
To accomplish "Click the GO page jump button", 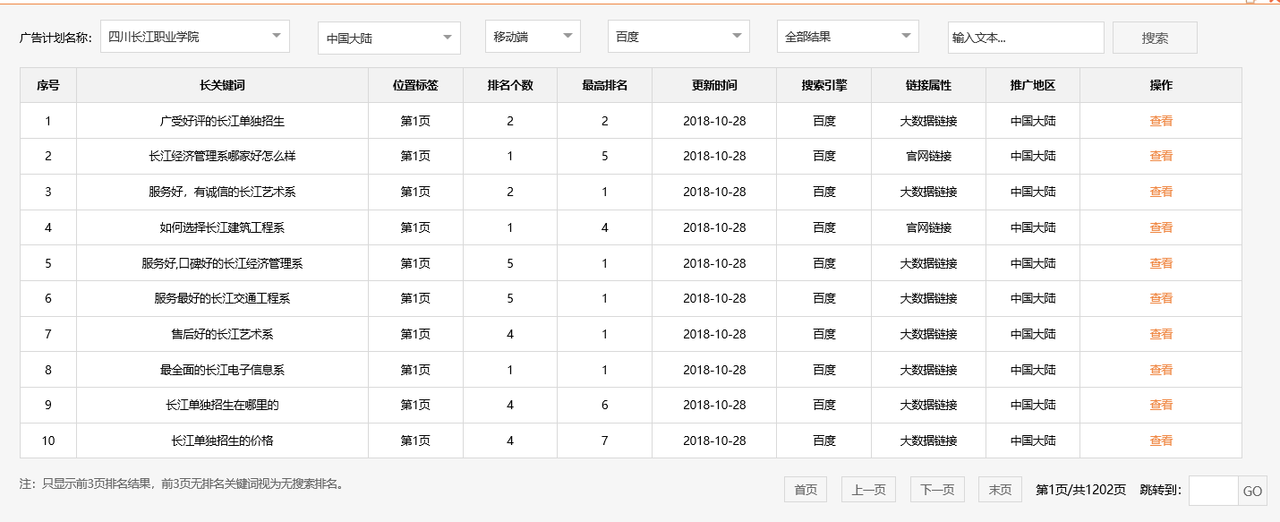I will 1253,490.
